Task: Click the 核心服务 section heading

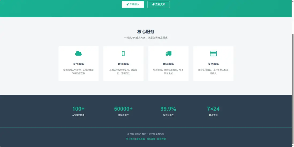Action: 146,32
